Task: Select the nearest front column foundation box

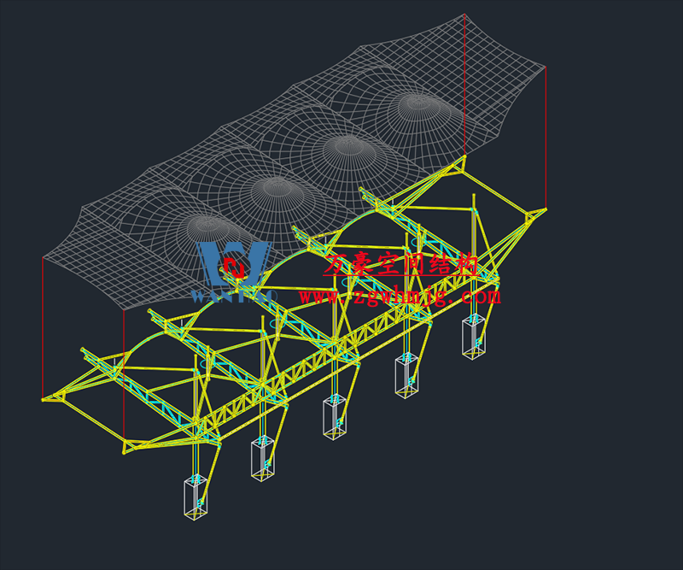Action: [x=196, y=497]
